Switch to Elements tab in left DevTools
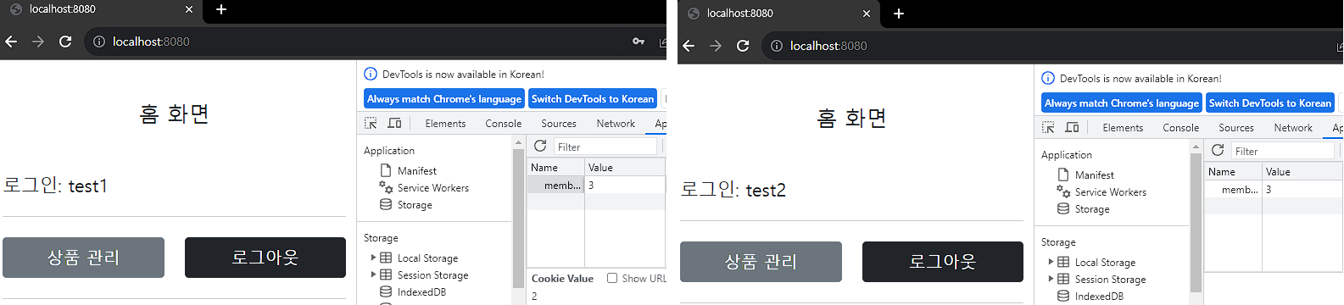This screenshot has width=1344, height=305. 445,124
